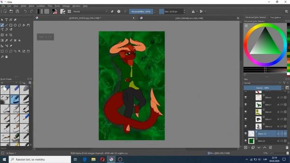Select the Ellipse shape tool
The image size is (290, 163).
(x=15, y=25)
